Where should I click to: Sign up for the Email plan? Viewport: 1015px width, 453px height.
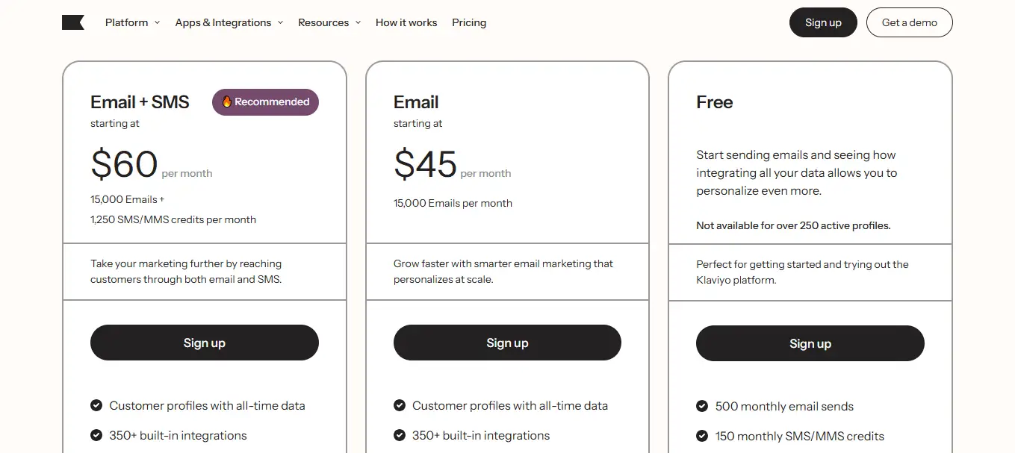pyautogui.click(x=507, y=343)
